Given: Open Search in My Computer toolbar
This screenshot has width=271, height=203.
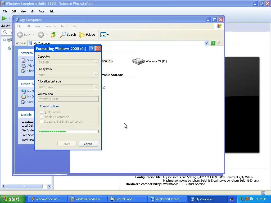Looking at the screenshot, I should pos(68,35).
